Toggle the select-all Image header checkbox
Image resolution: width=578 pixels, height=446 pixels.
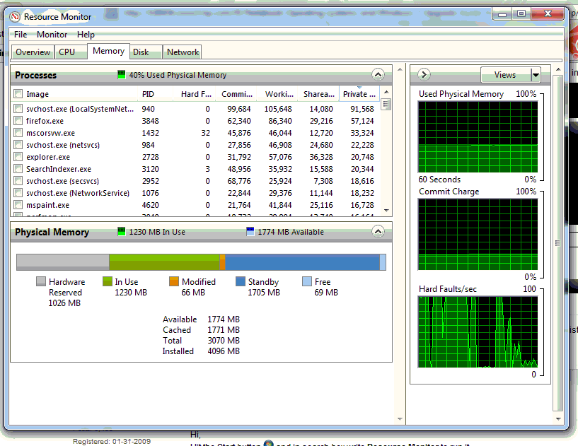[x=18, y=94]
